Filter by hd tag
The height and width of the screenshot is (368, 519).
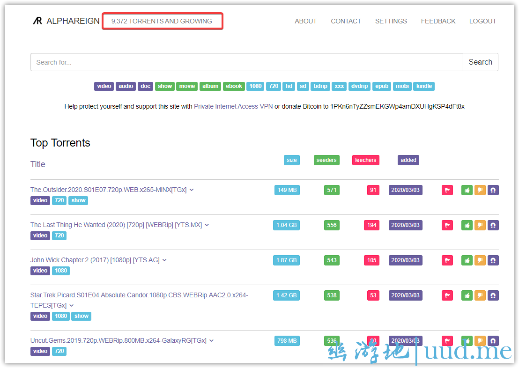coord(289,86)
